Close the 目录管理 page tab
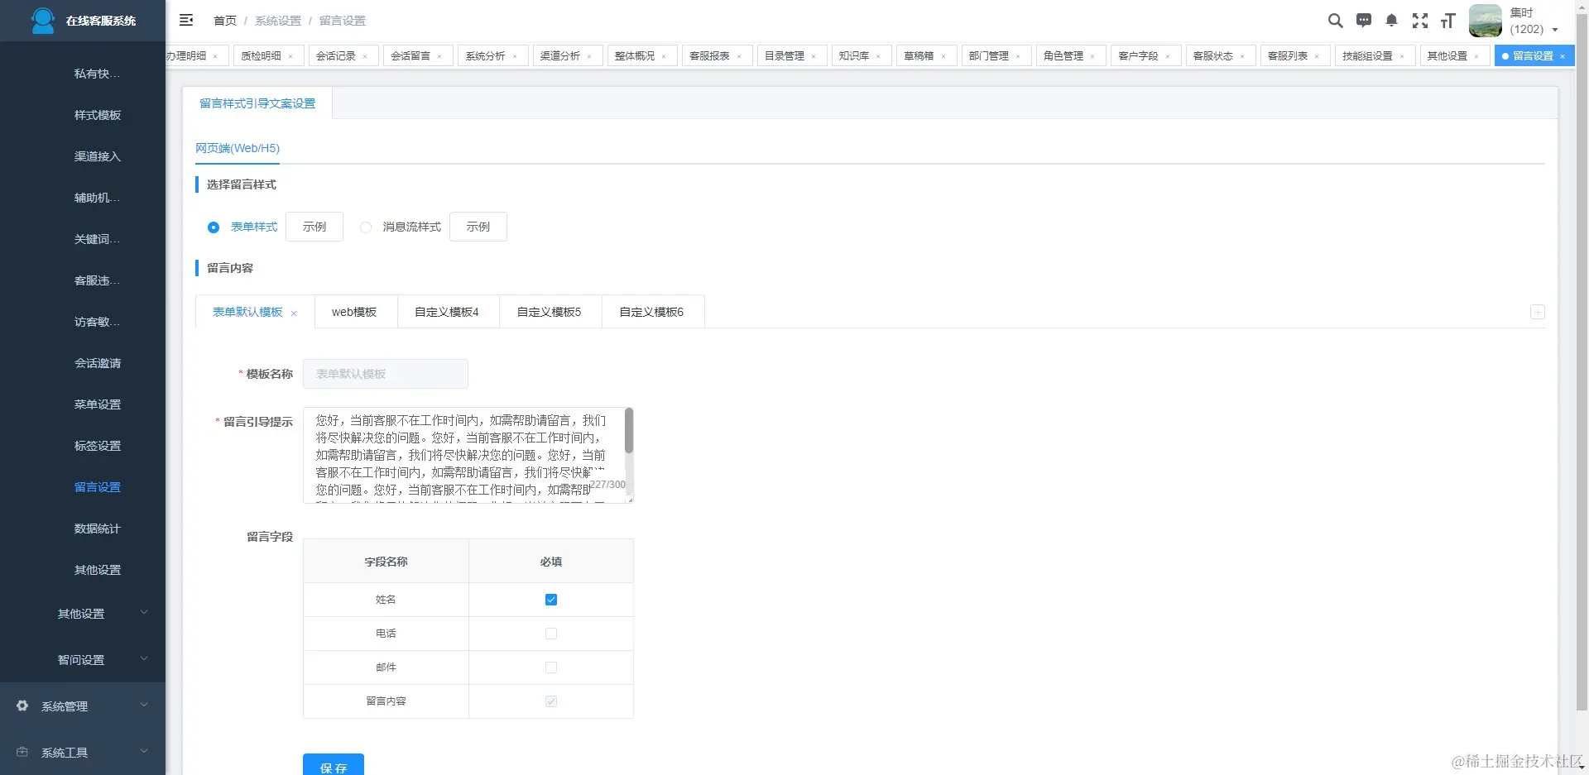The width and height of the screenshot is (1589, 775). click(x=814, y=56)
